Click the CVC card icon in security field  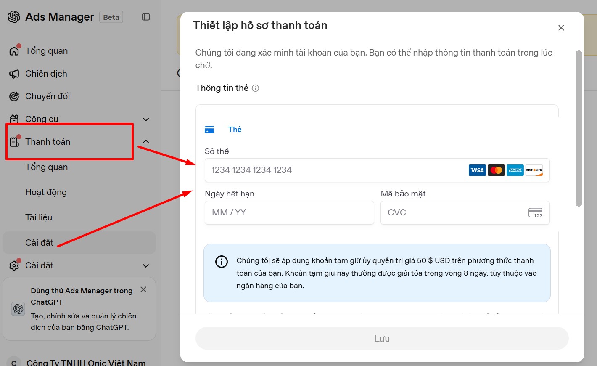point(536,212)
